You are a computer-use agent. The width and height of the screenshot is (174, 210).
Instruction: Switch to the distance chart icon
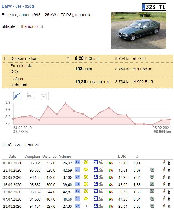click(x=31, y=96)
